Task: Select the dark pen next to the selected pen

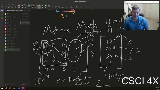Action: pyautogui.click(x=42, y=7)
